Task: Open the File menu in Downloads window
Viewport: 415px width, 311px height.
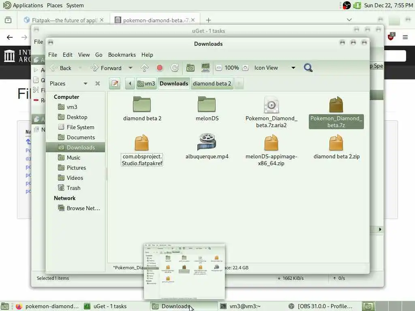Action: 53,55
